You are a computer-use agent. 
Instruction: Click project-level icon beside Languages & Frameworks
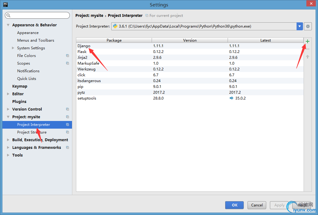(x=67, y=147)
